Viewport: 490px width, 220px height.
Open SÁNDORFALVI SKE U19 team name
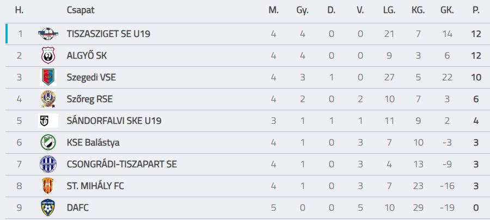[x=114, y=121]
